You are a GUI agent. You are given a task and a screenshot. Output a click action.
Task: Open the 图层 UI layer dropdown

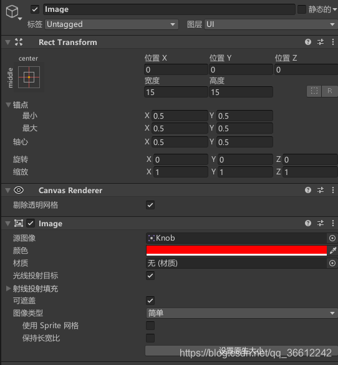click(271, 24)
